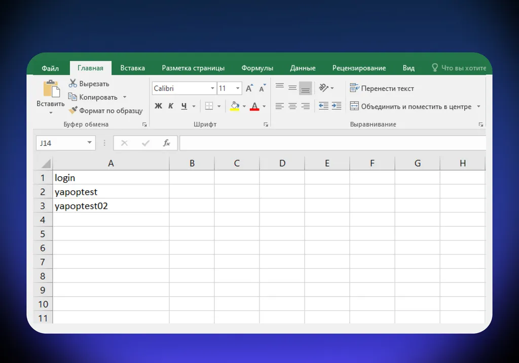Open Выравнивание group dialog launcher
Image resolution: width=519 pixels, height=363 pixels.
[x=481, y=125]
